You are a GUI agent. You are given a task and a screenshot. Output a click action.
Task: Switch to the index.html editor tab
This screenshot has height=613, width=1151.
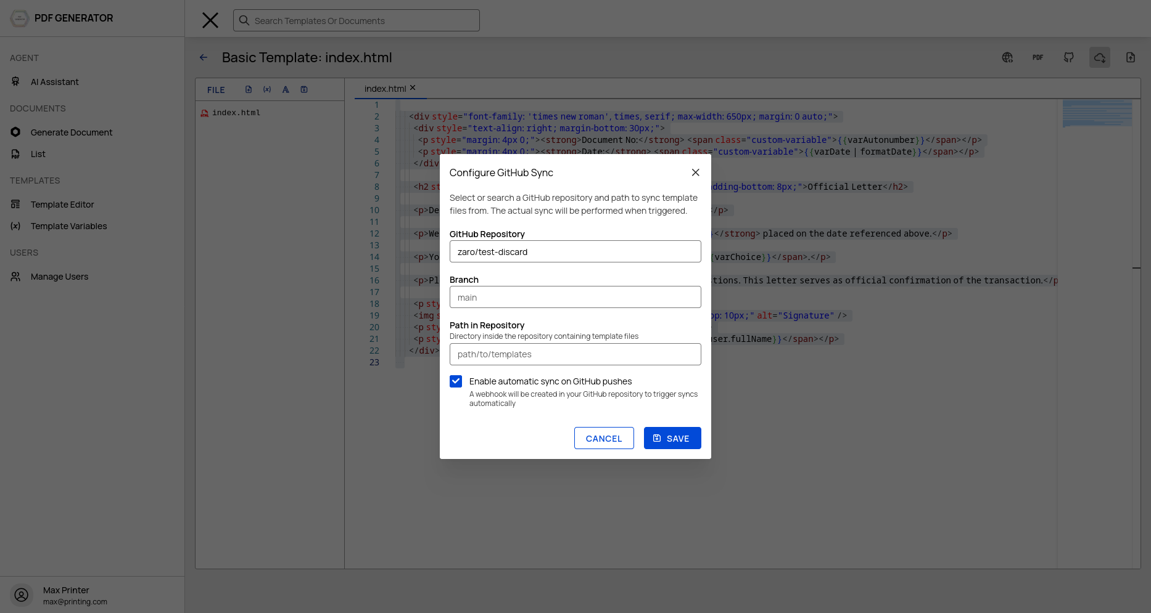(x=386, y=89)
